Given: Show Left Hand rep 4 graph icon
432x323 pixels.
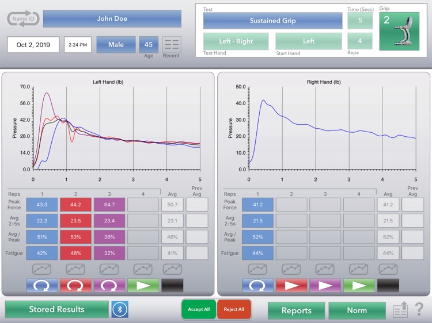Looking at the screenshot, I should click(x=143, y=269).
